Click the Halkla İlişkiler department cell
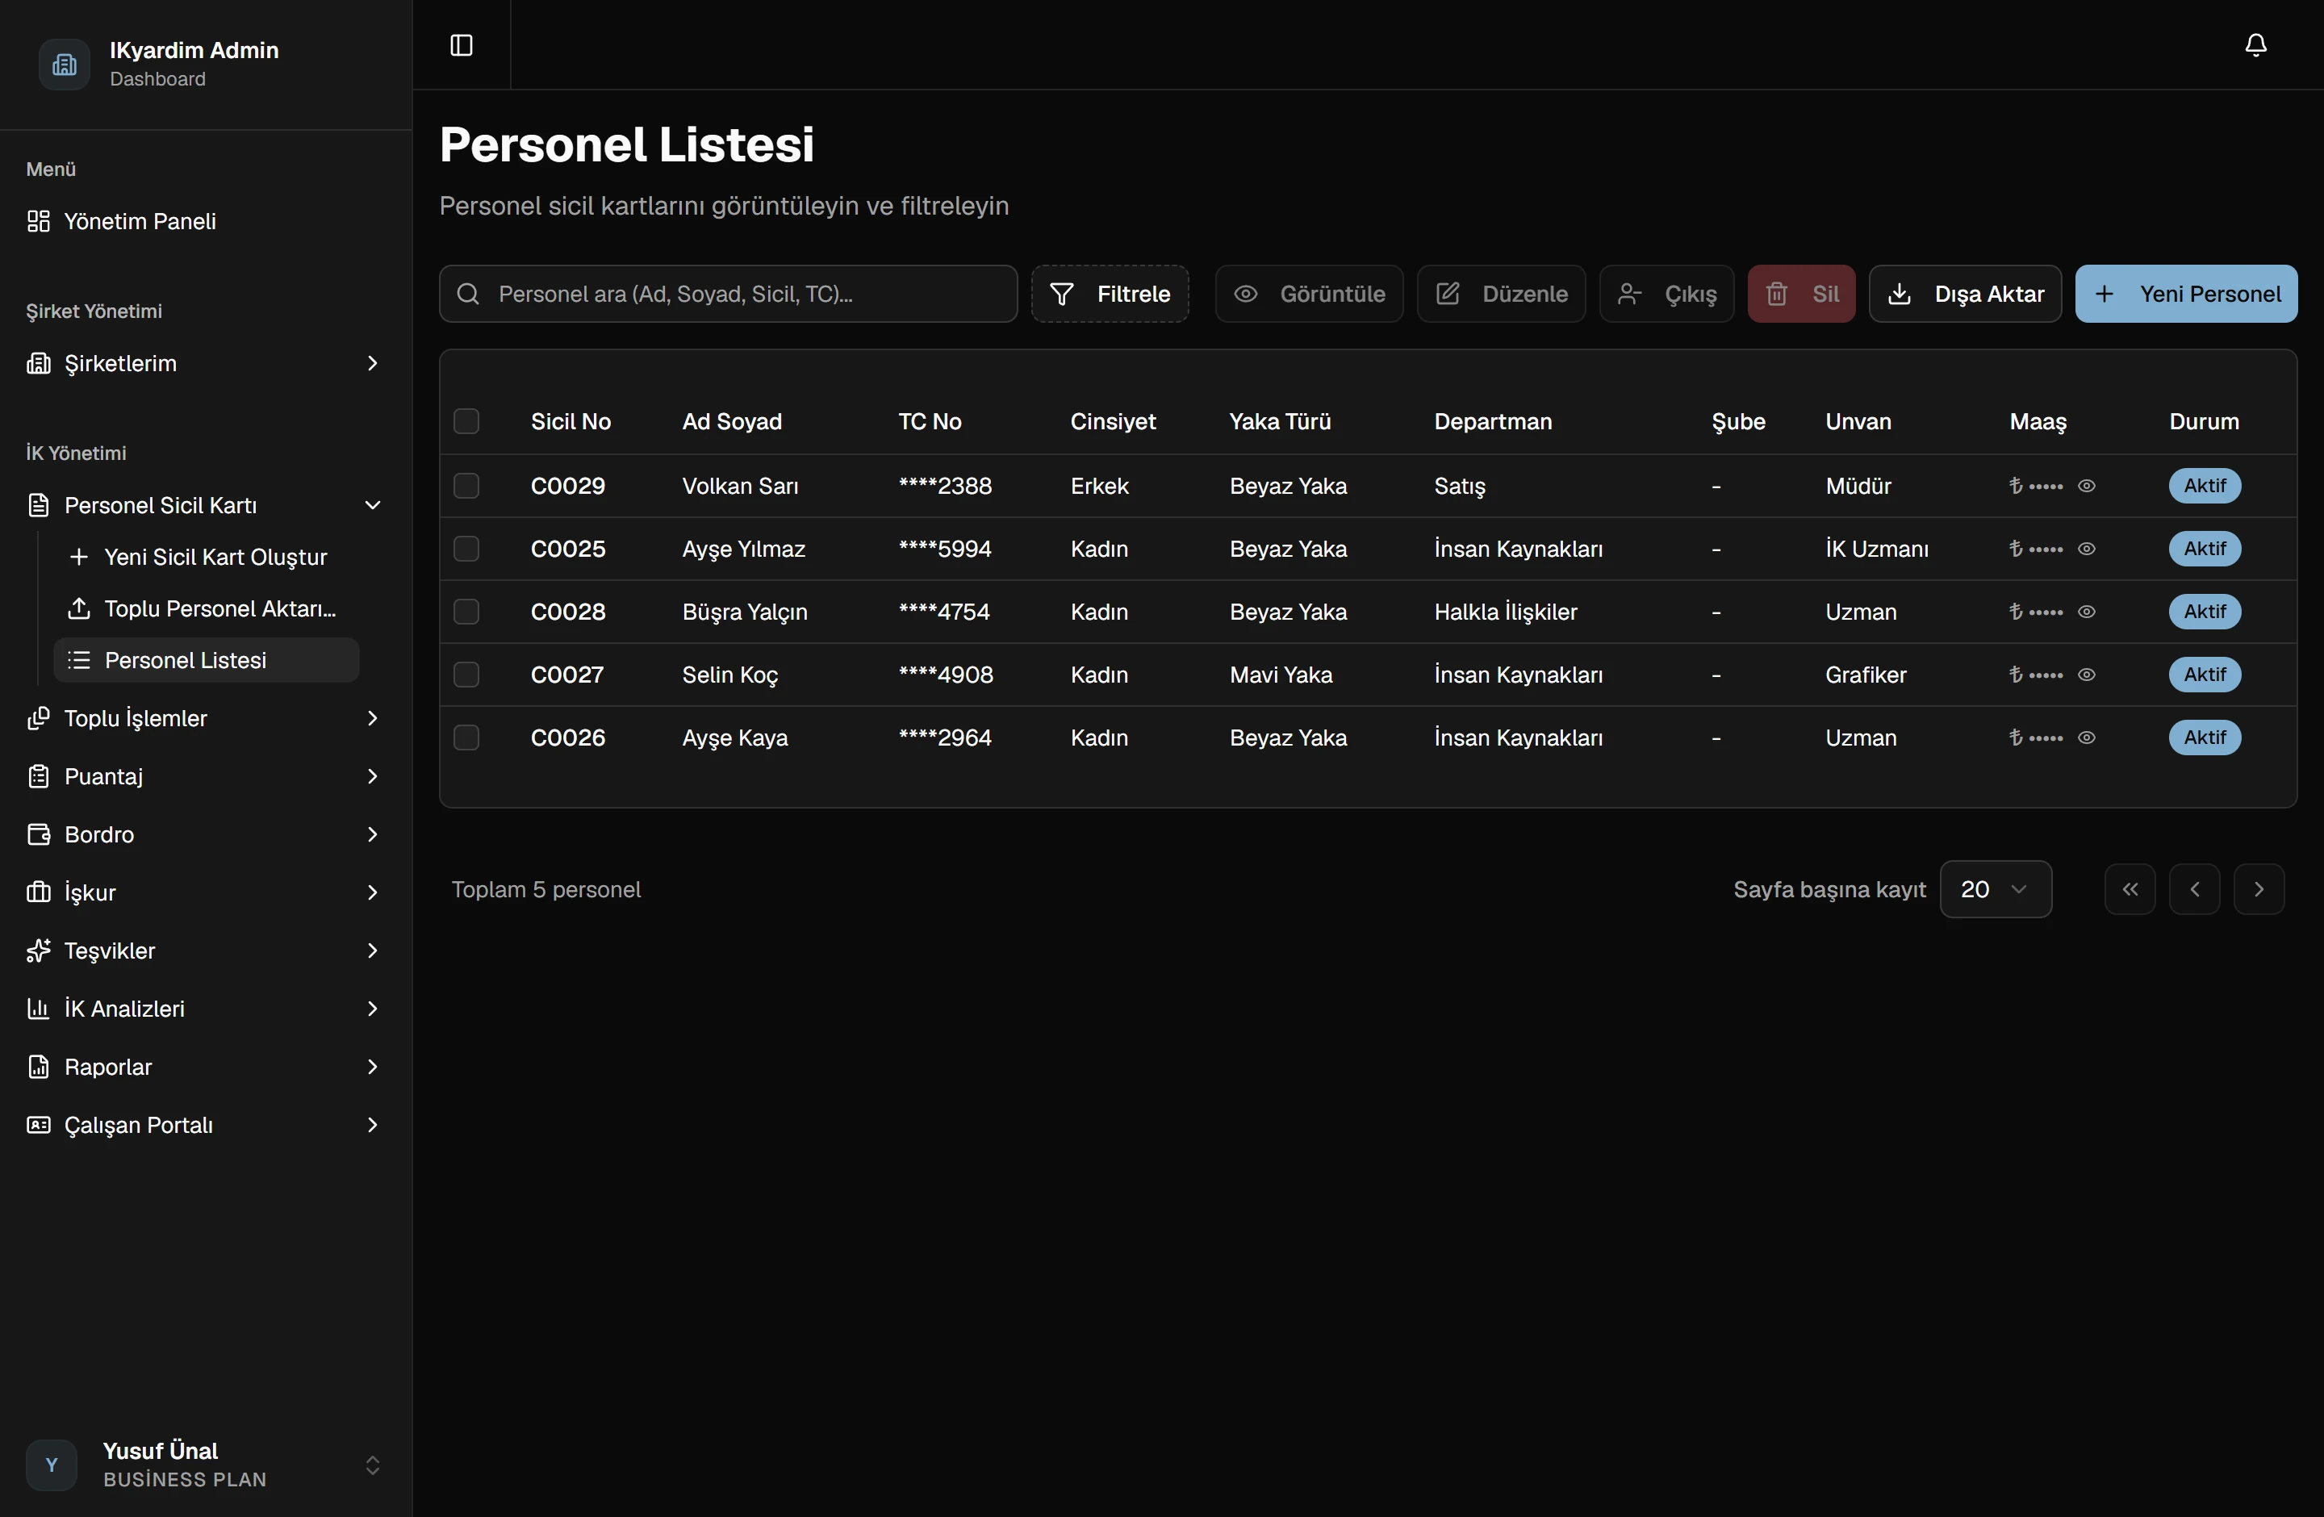 [x=1506, y=612]
